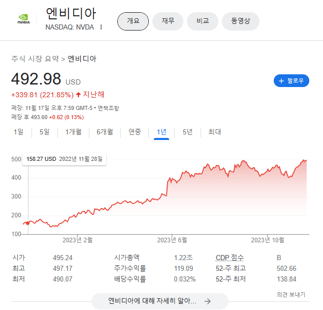
Task: Click the 면책조항 disclaimer link
Action: [108, 108]
